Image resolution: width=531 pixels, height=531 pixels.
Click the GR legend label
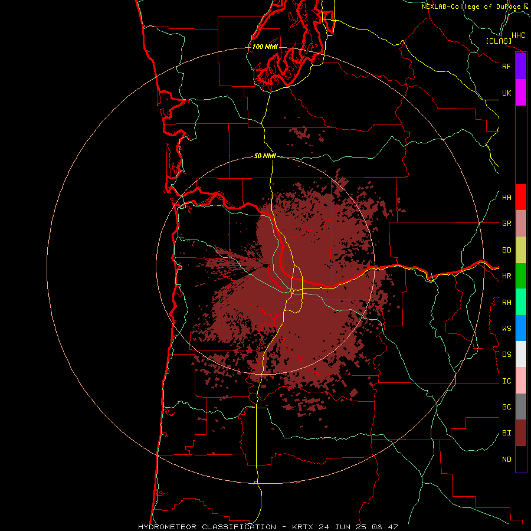pos(506,224)
